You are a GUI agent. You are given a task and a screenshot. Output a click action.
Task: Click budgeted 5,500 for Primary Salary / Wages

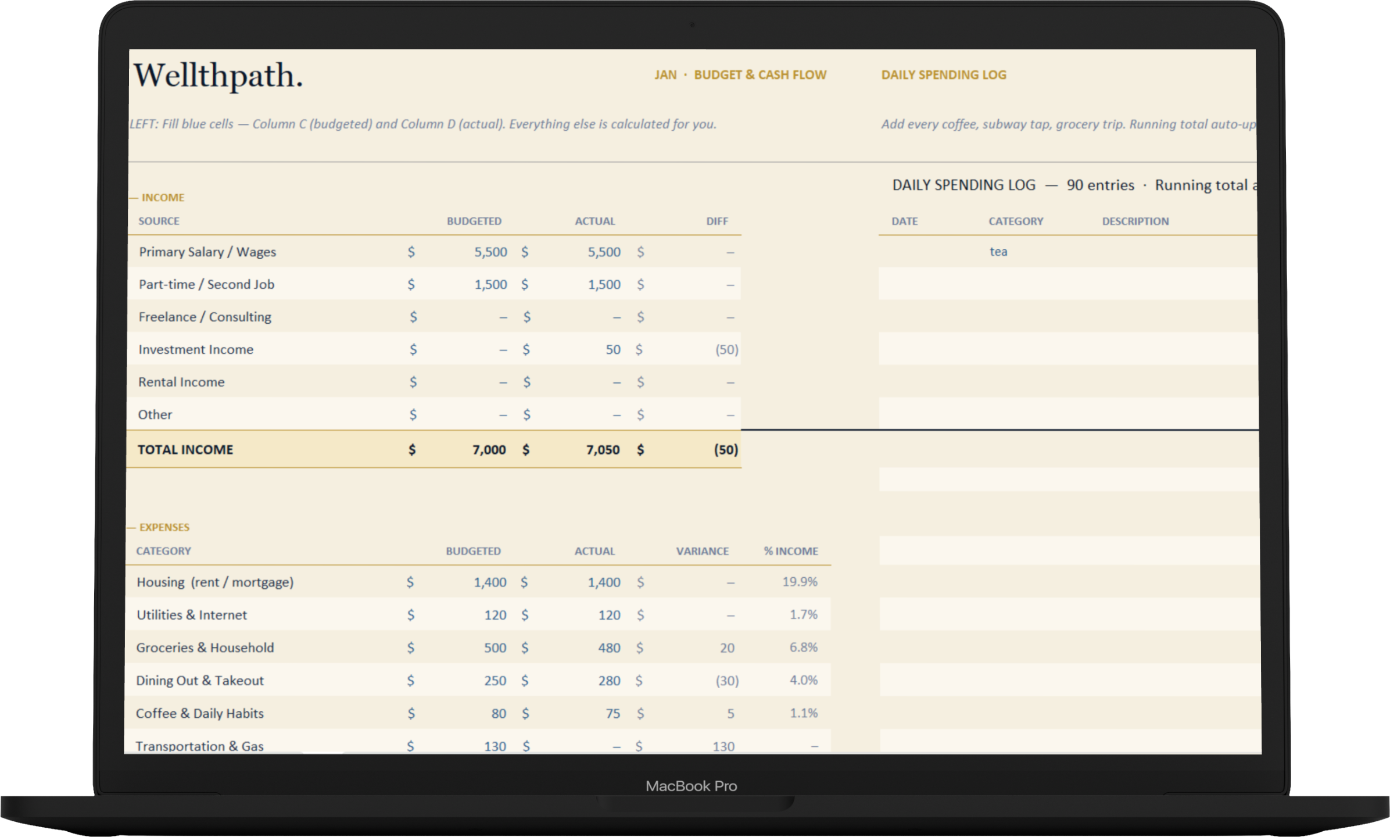490,252
